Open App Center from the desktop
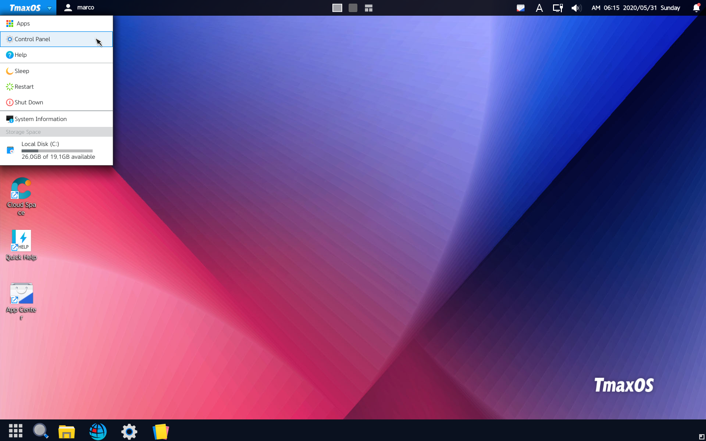 [x=21, y=294]
